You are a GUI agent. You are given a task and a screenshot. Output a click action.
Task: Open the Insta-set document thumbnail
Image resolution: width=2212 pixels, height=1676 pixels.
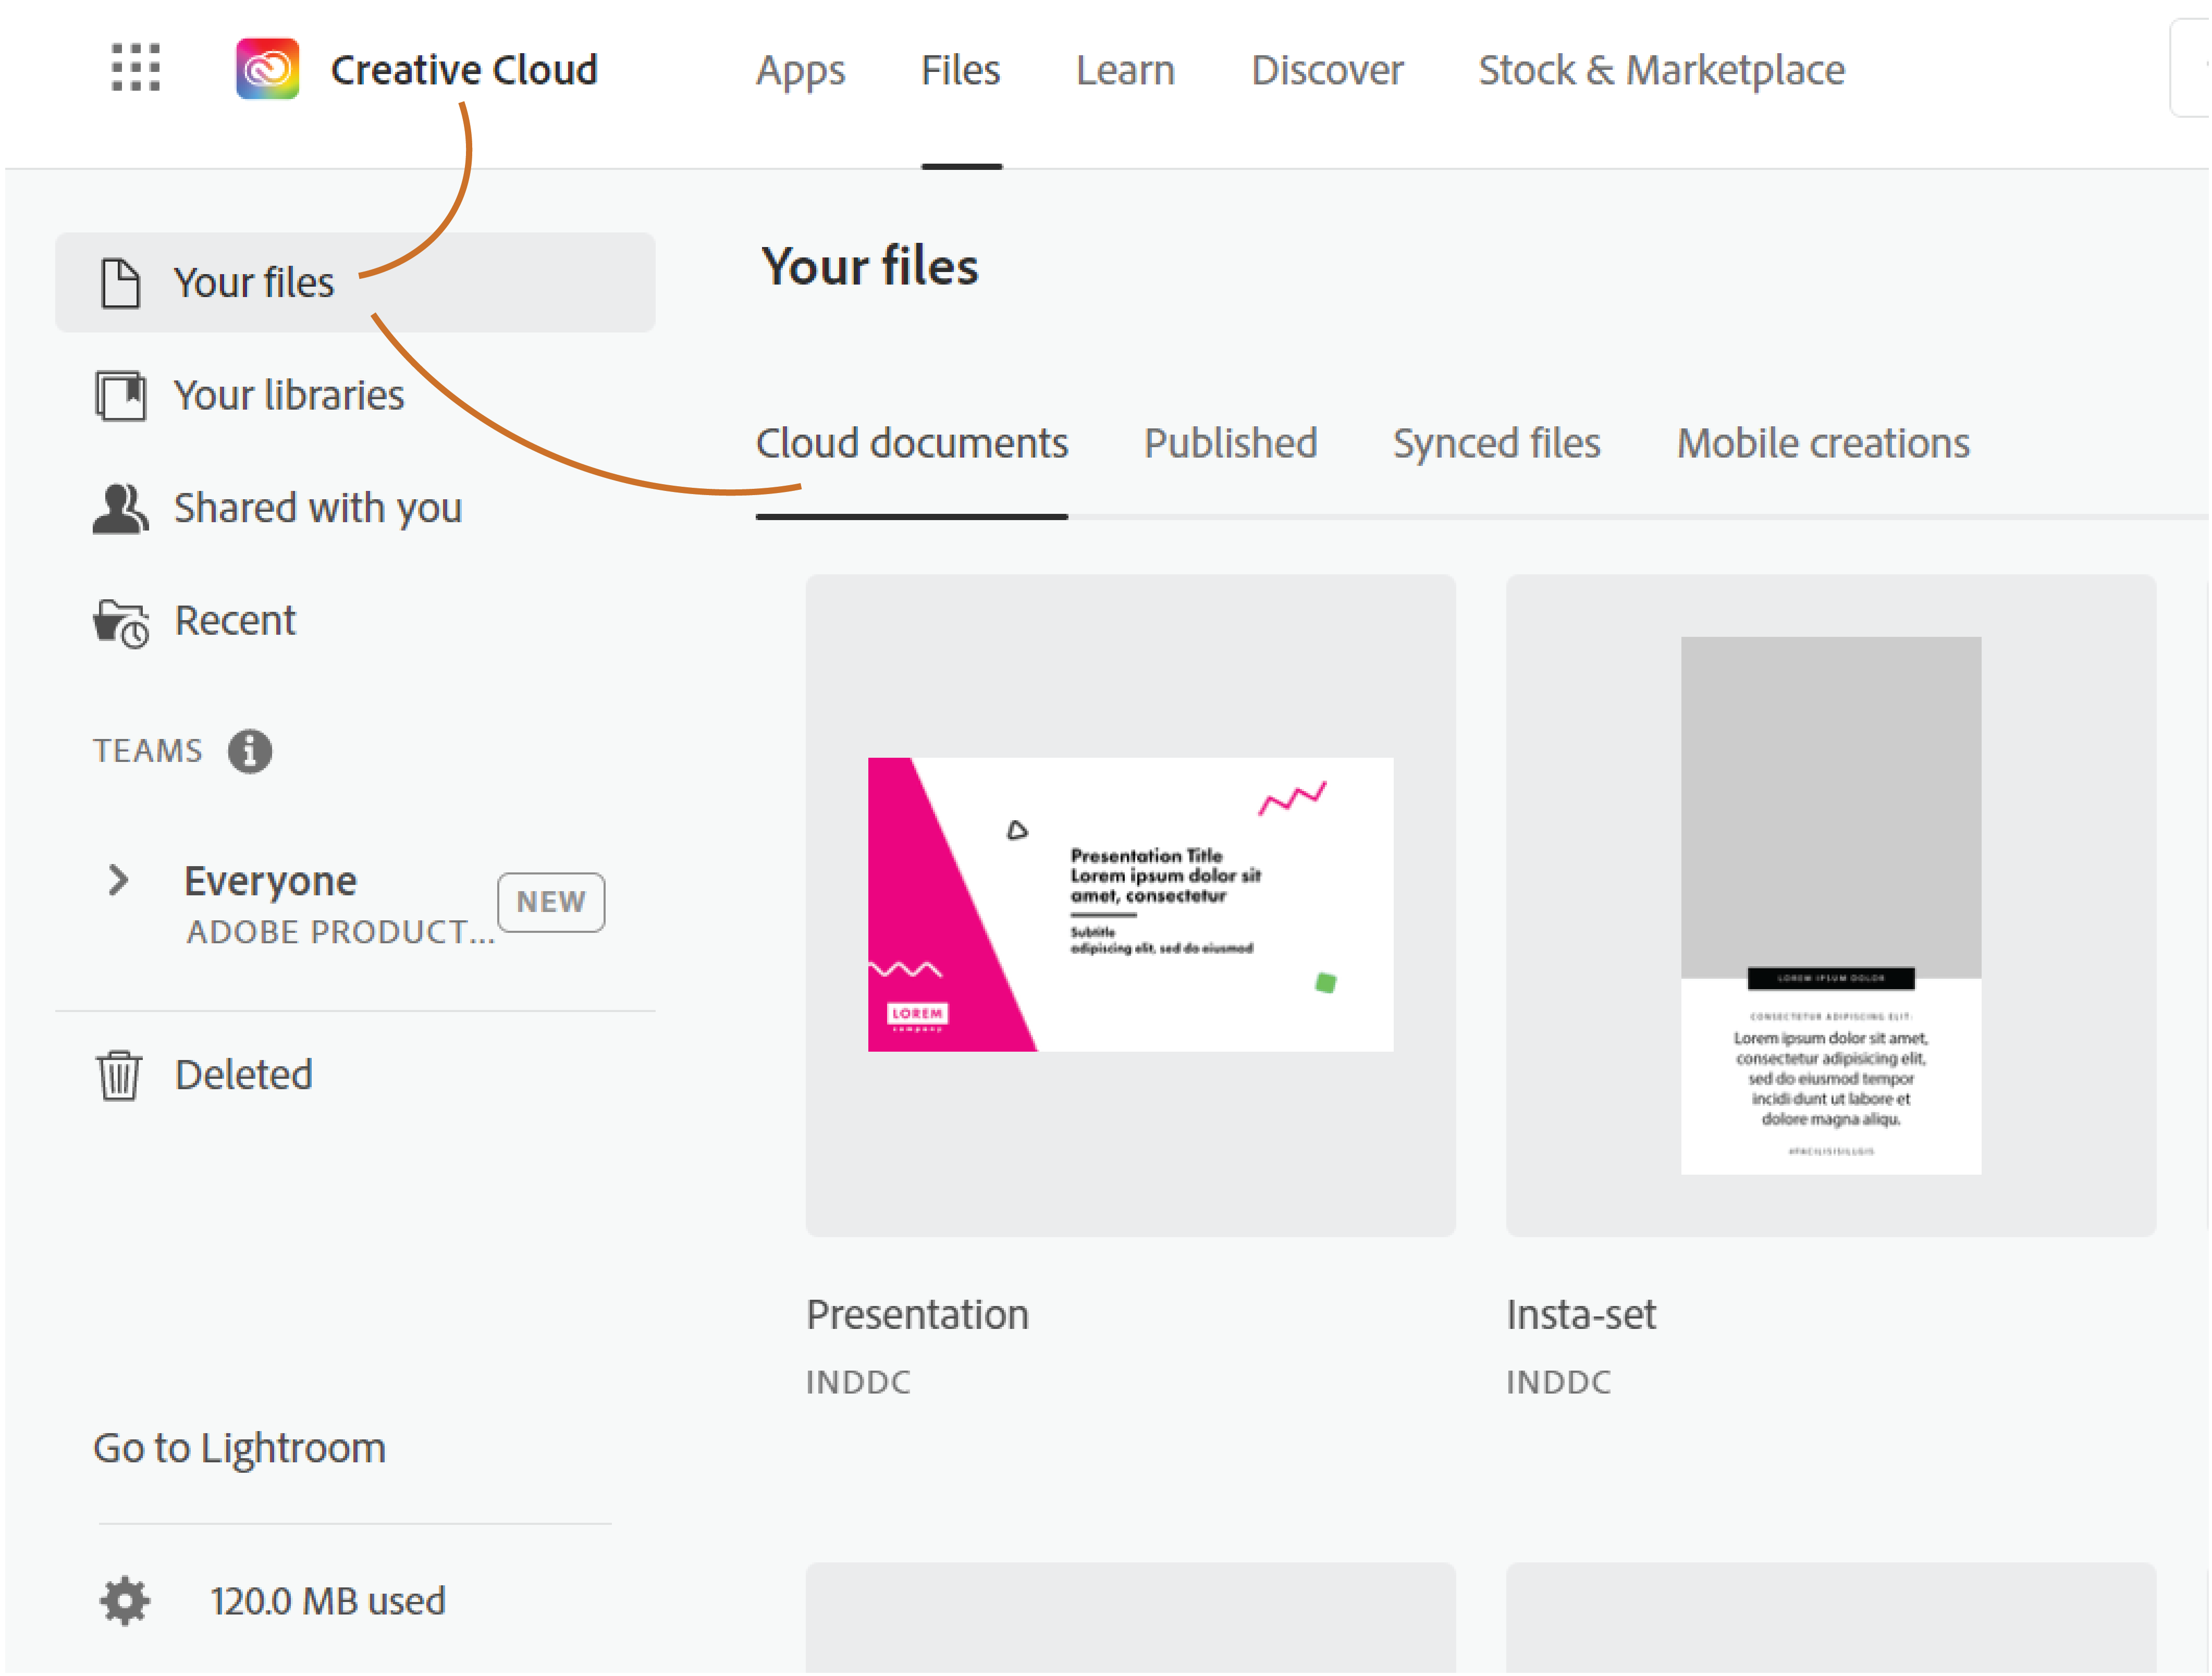tap(1831, 906)
